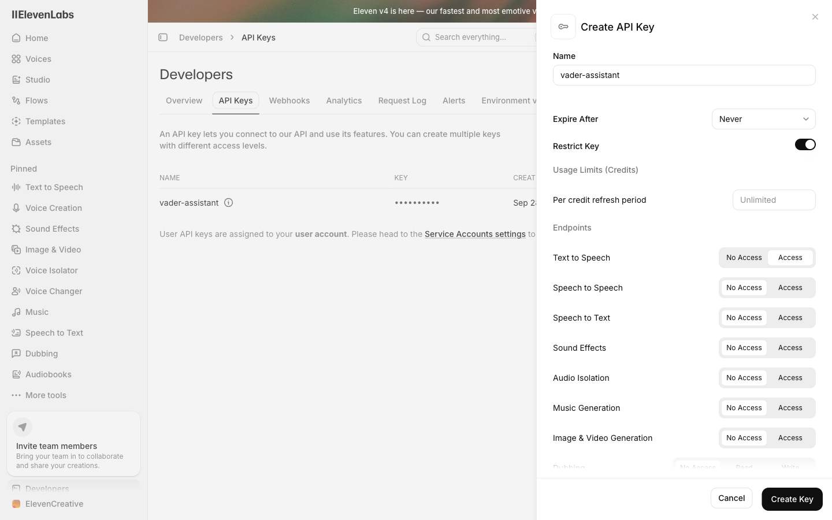The height and width of the screenshot is (520, 832).
Task: Set Speech to Text to Access
Action: 790,318
